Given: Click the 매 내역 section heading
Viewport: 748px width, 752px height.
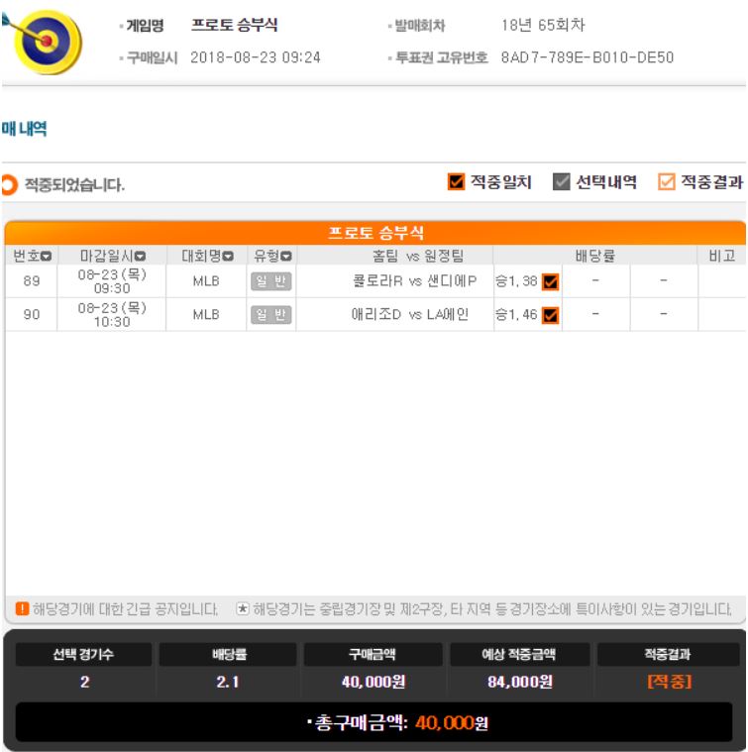Looking at the screenshot, I should pos(24,129).
